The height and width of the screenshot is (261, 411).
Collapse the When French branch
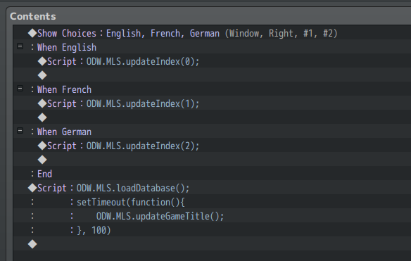(20, 89)
